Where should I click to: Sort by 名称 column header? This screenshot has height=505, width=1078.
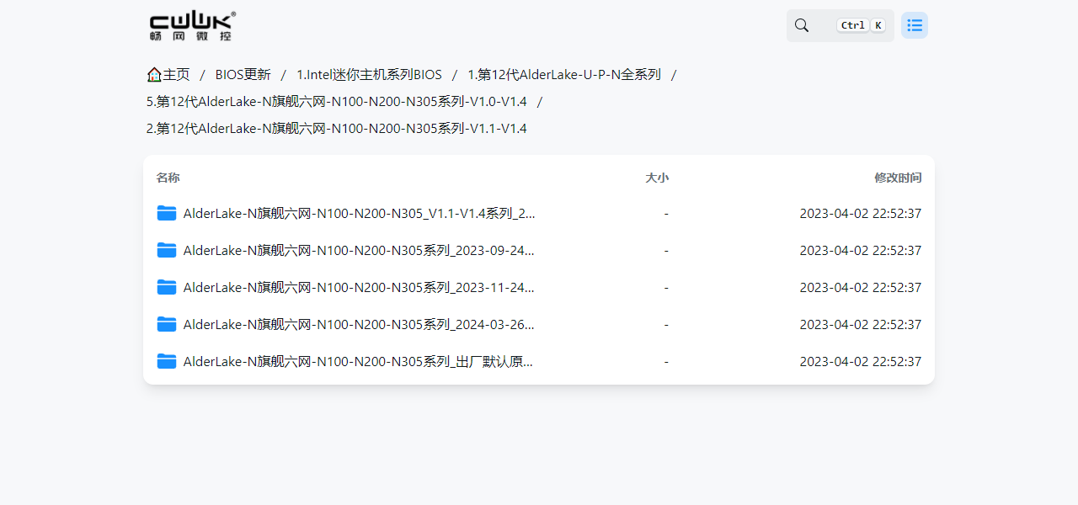tap(168, 178)
